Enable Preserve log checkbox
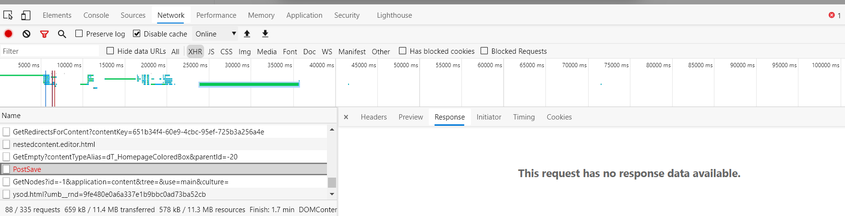 click(79, 34)
